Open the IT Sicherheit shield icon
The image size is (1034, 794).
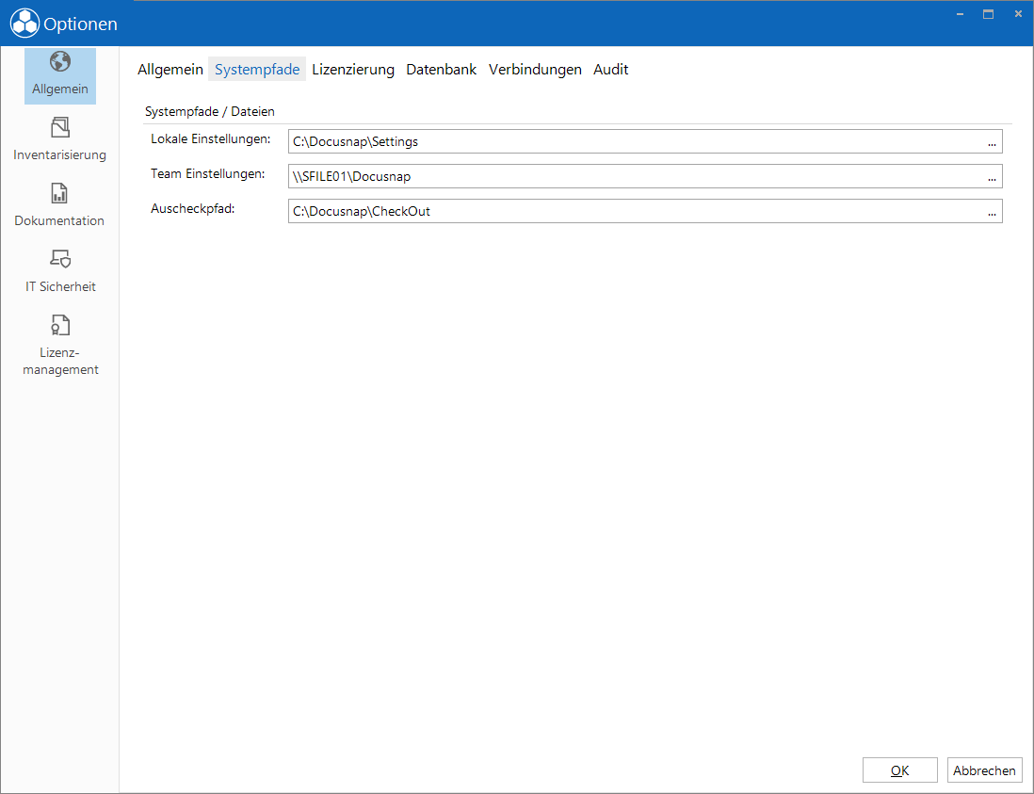coord(60,258)
